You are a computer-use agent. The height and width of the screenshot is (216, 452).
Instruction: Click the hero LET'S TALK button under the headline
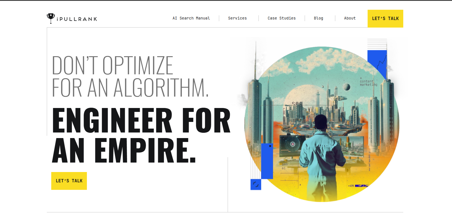point(69,181)
